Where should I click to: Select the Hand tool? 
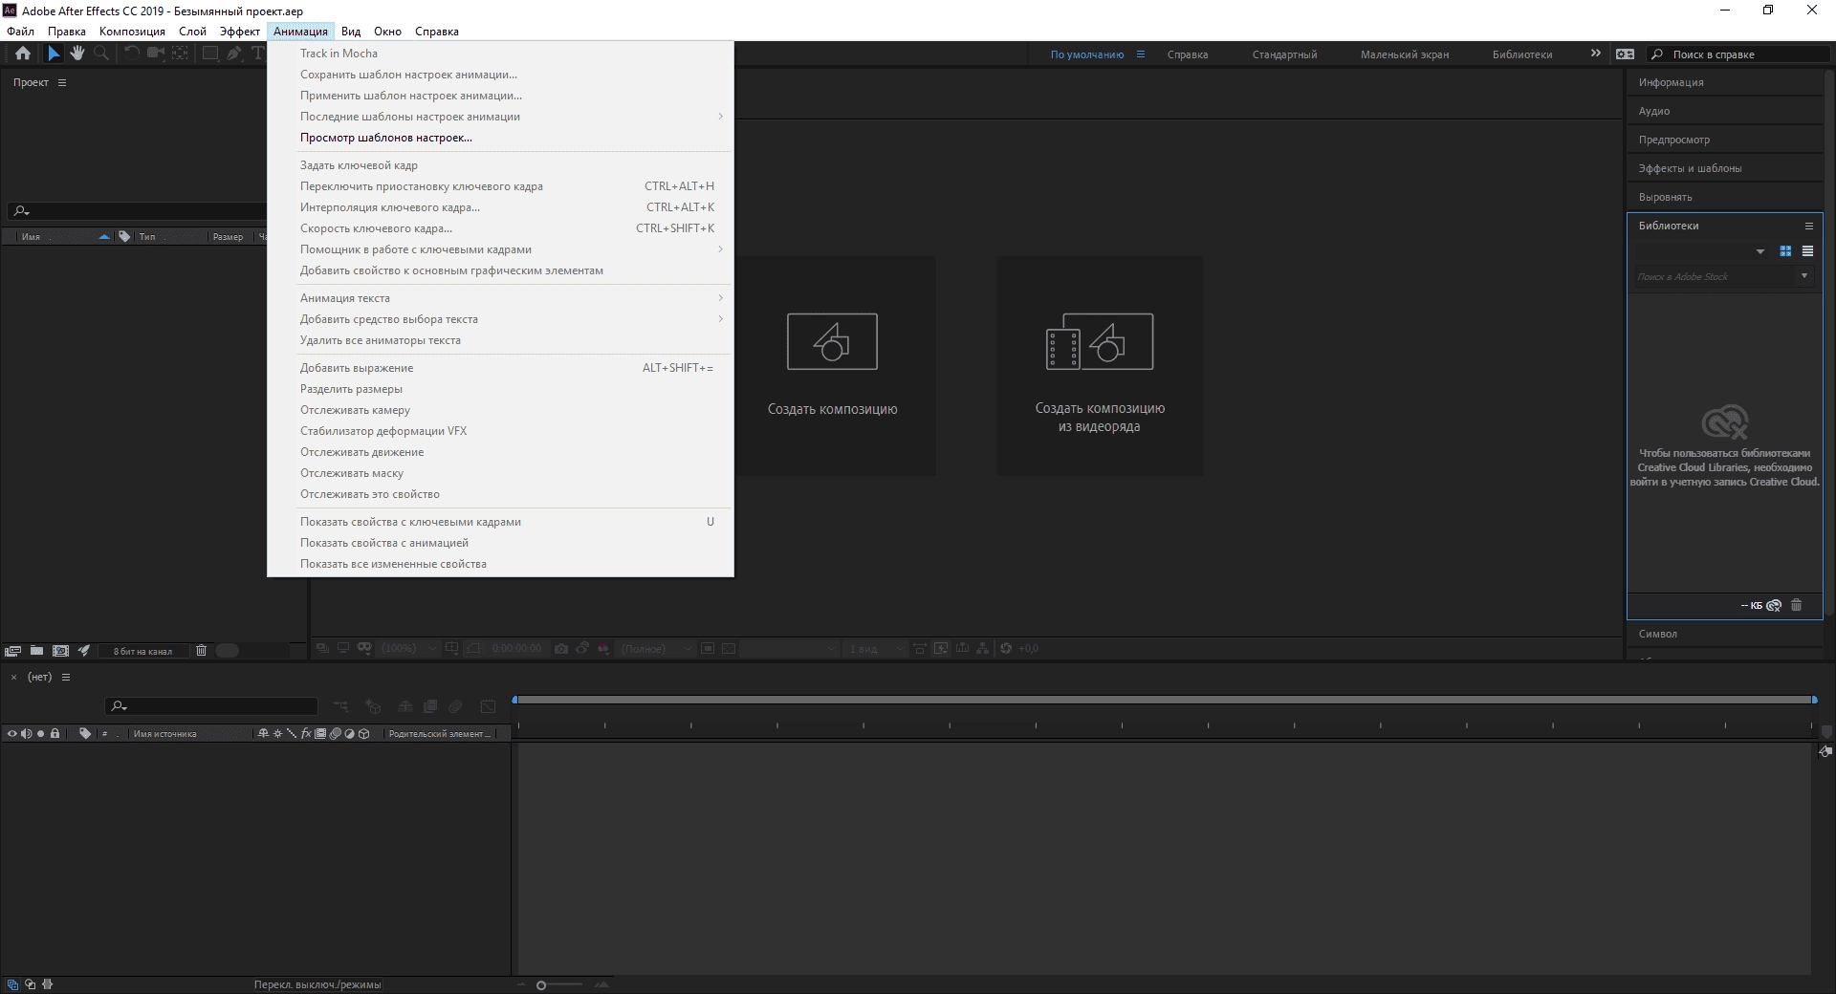(77, 54)
